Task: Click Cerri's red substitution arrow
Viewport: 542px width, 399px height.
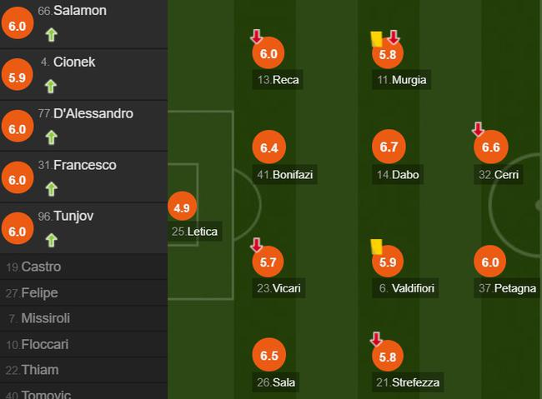Action: (x=478, y=129)
